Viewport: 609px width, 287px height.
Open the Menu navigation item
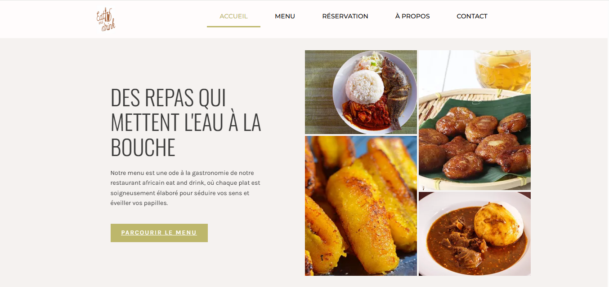285,16
